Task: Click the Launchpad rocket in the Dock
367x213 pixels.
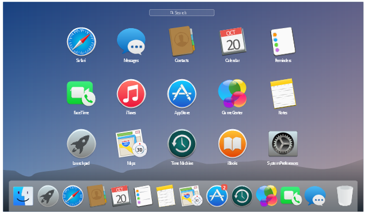Action: pyautogui.click(x=48, y=196)
